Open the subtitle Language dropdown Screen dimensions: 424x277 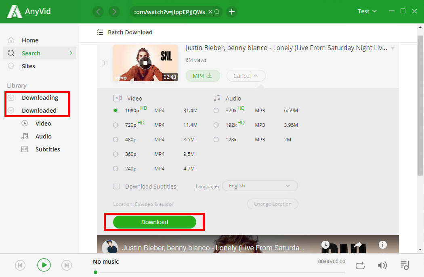click(x=260, y=186)
